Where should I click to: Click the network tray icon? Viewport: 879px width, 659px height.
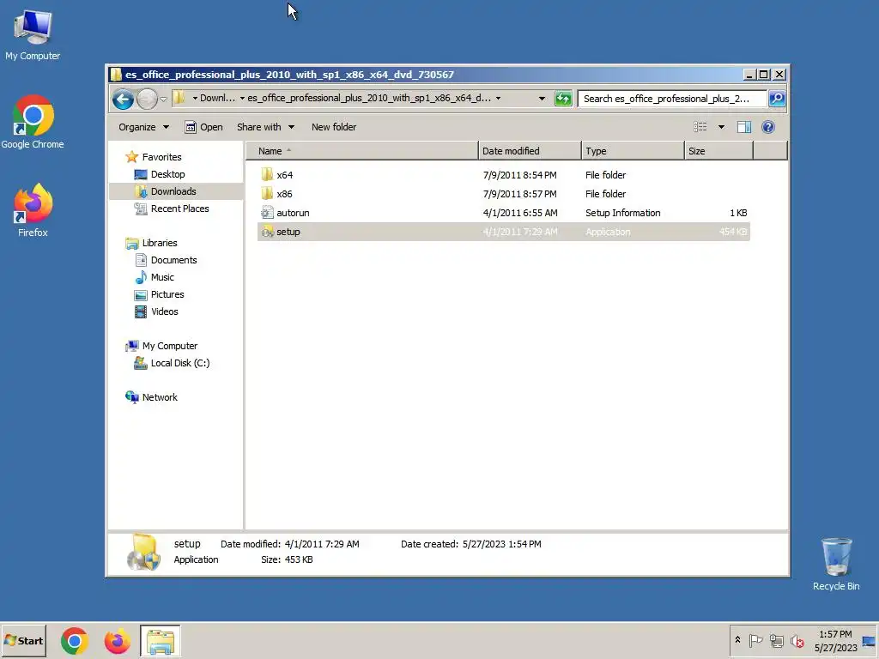776,640
